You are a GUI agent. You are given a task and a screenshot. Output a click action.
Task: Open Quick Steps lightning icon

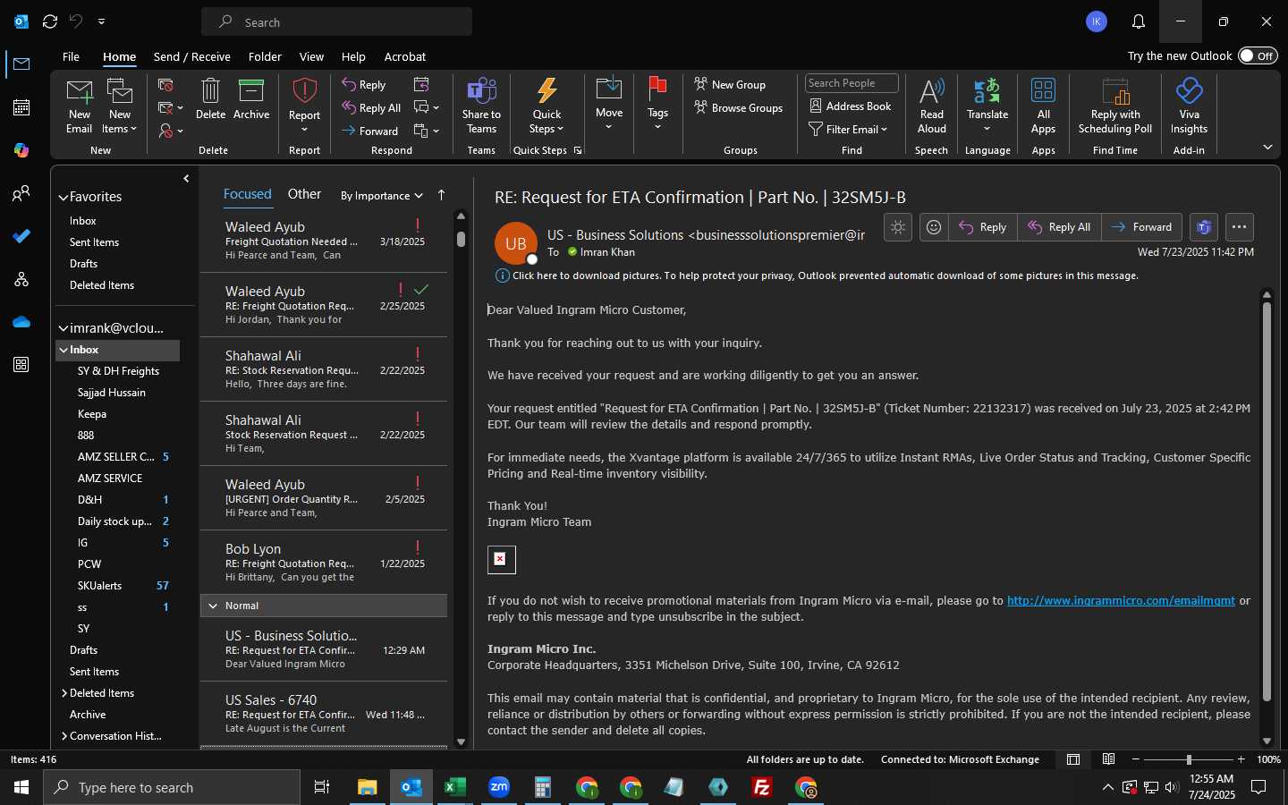[547, 91]
